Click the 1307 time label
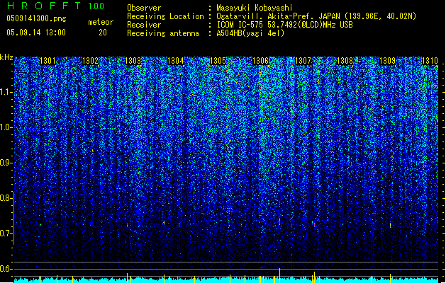 [x=303, y=61]
